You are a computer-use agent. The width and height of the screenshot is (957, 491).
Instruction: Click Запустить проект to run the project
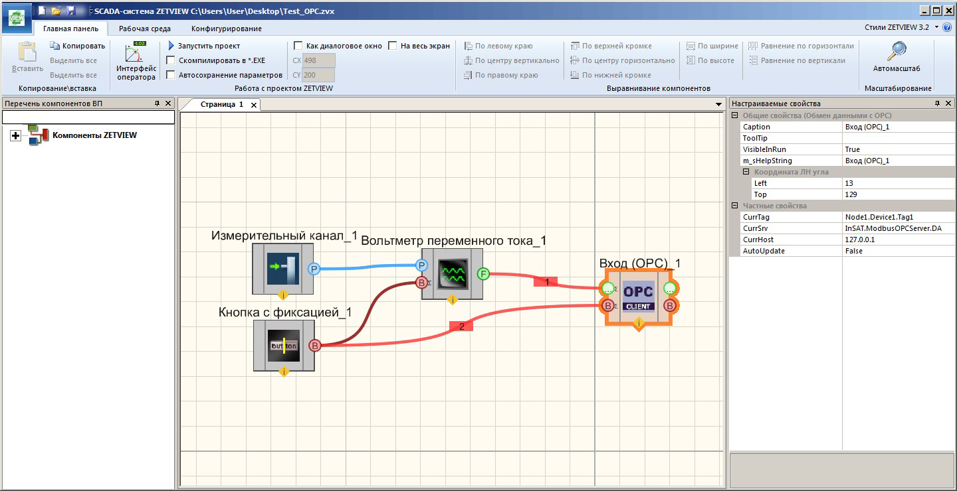pyautogui.click(x=203, y=46)
